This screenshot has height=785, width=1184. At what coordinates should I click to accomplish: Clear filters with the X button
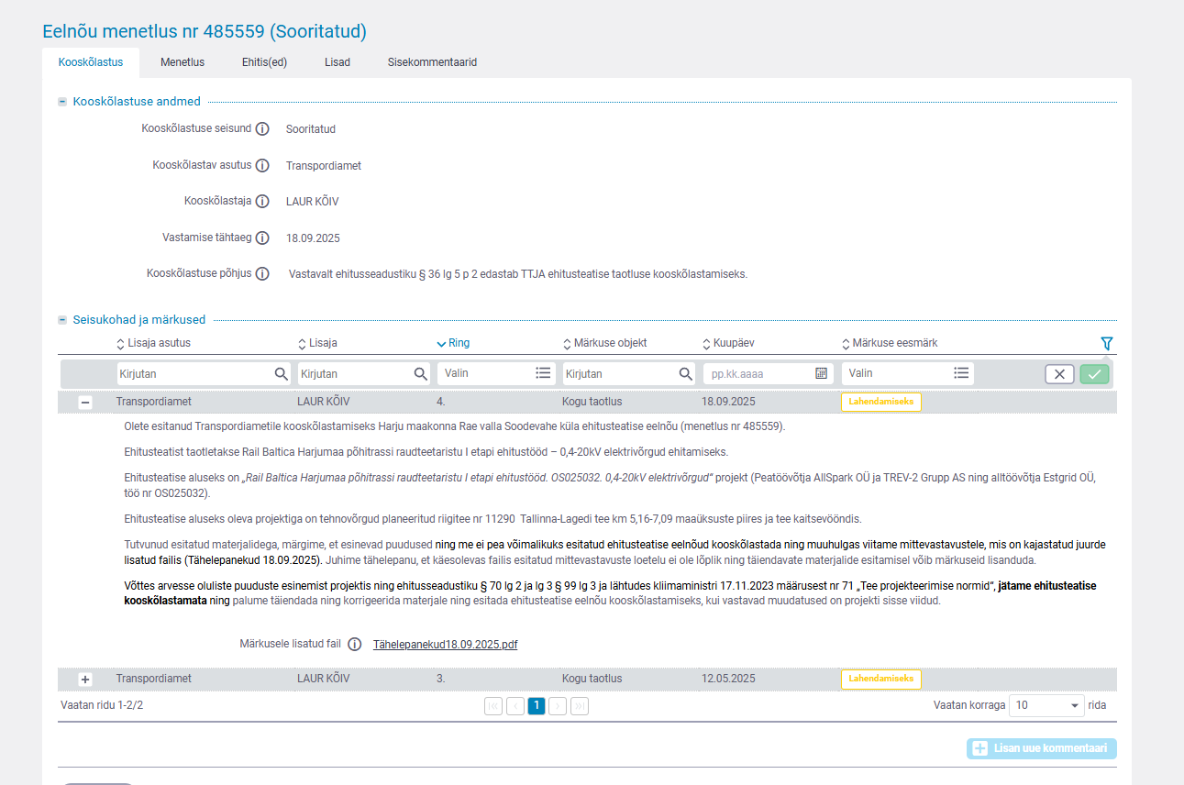click(1059, 373)
